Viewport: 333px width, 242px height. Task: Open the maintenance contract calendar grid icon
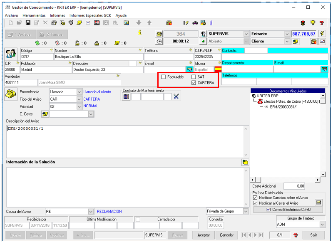click(126, 96)
